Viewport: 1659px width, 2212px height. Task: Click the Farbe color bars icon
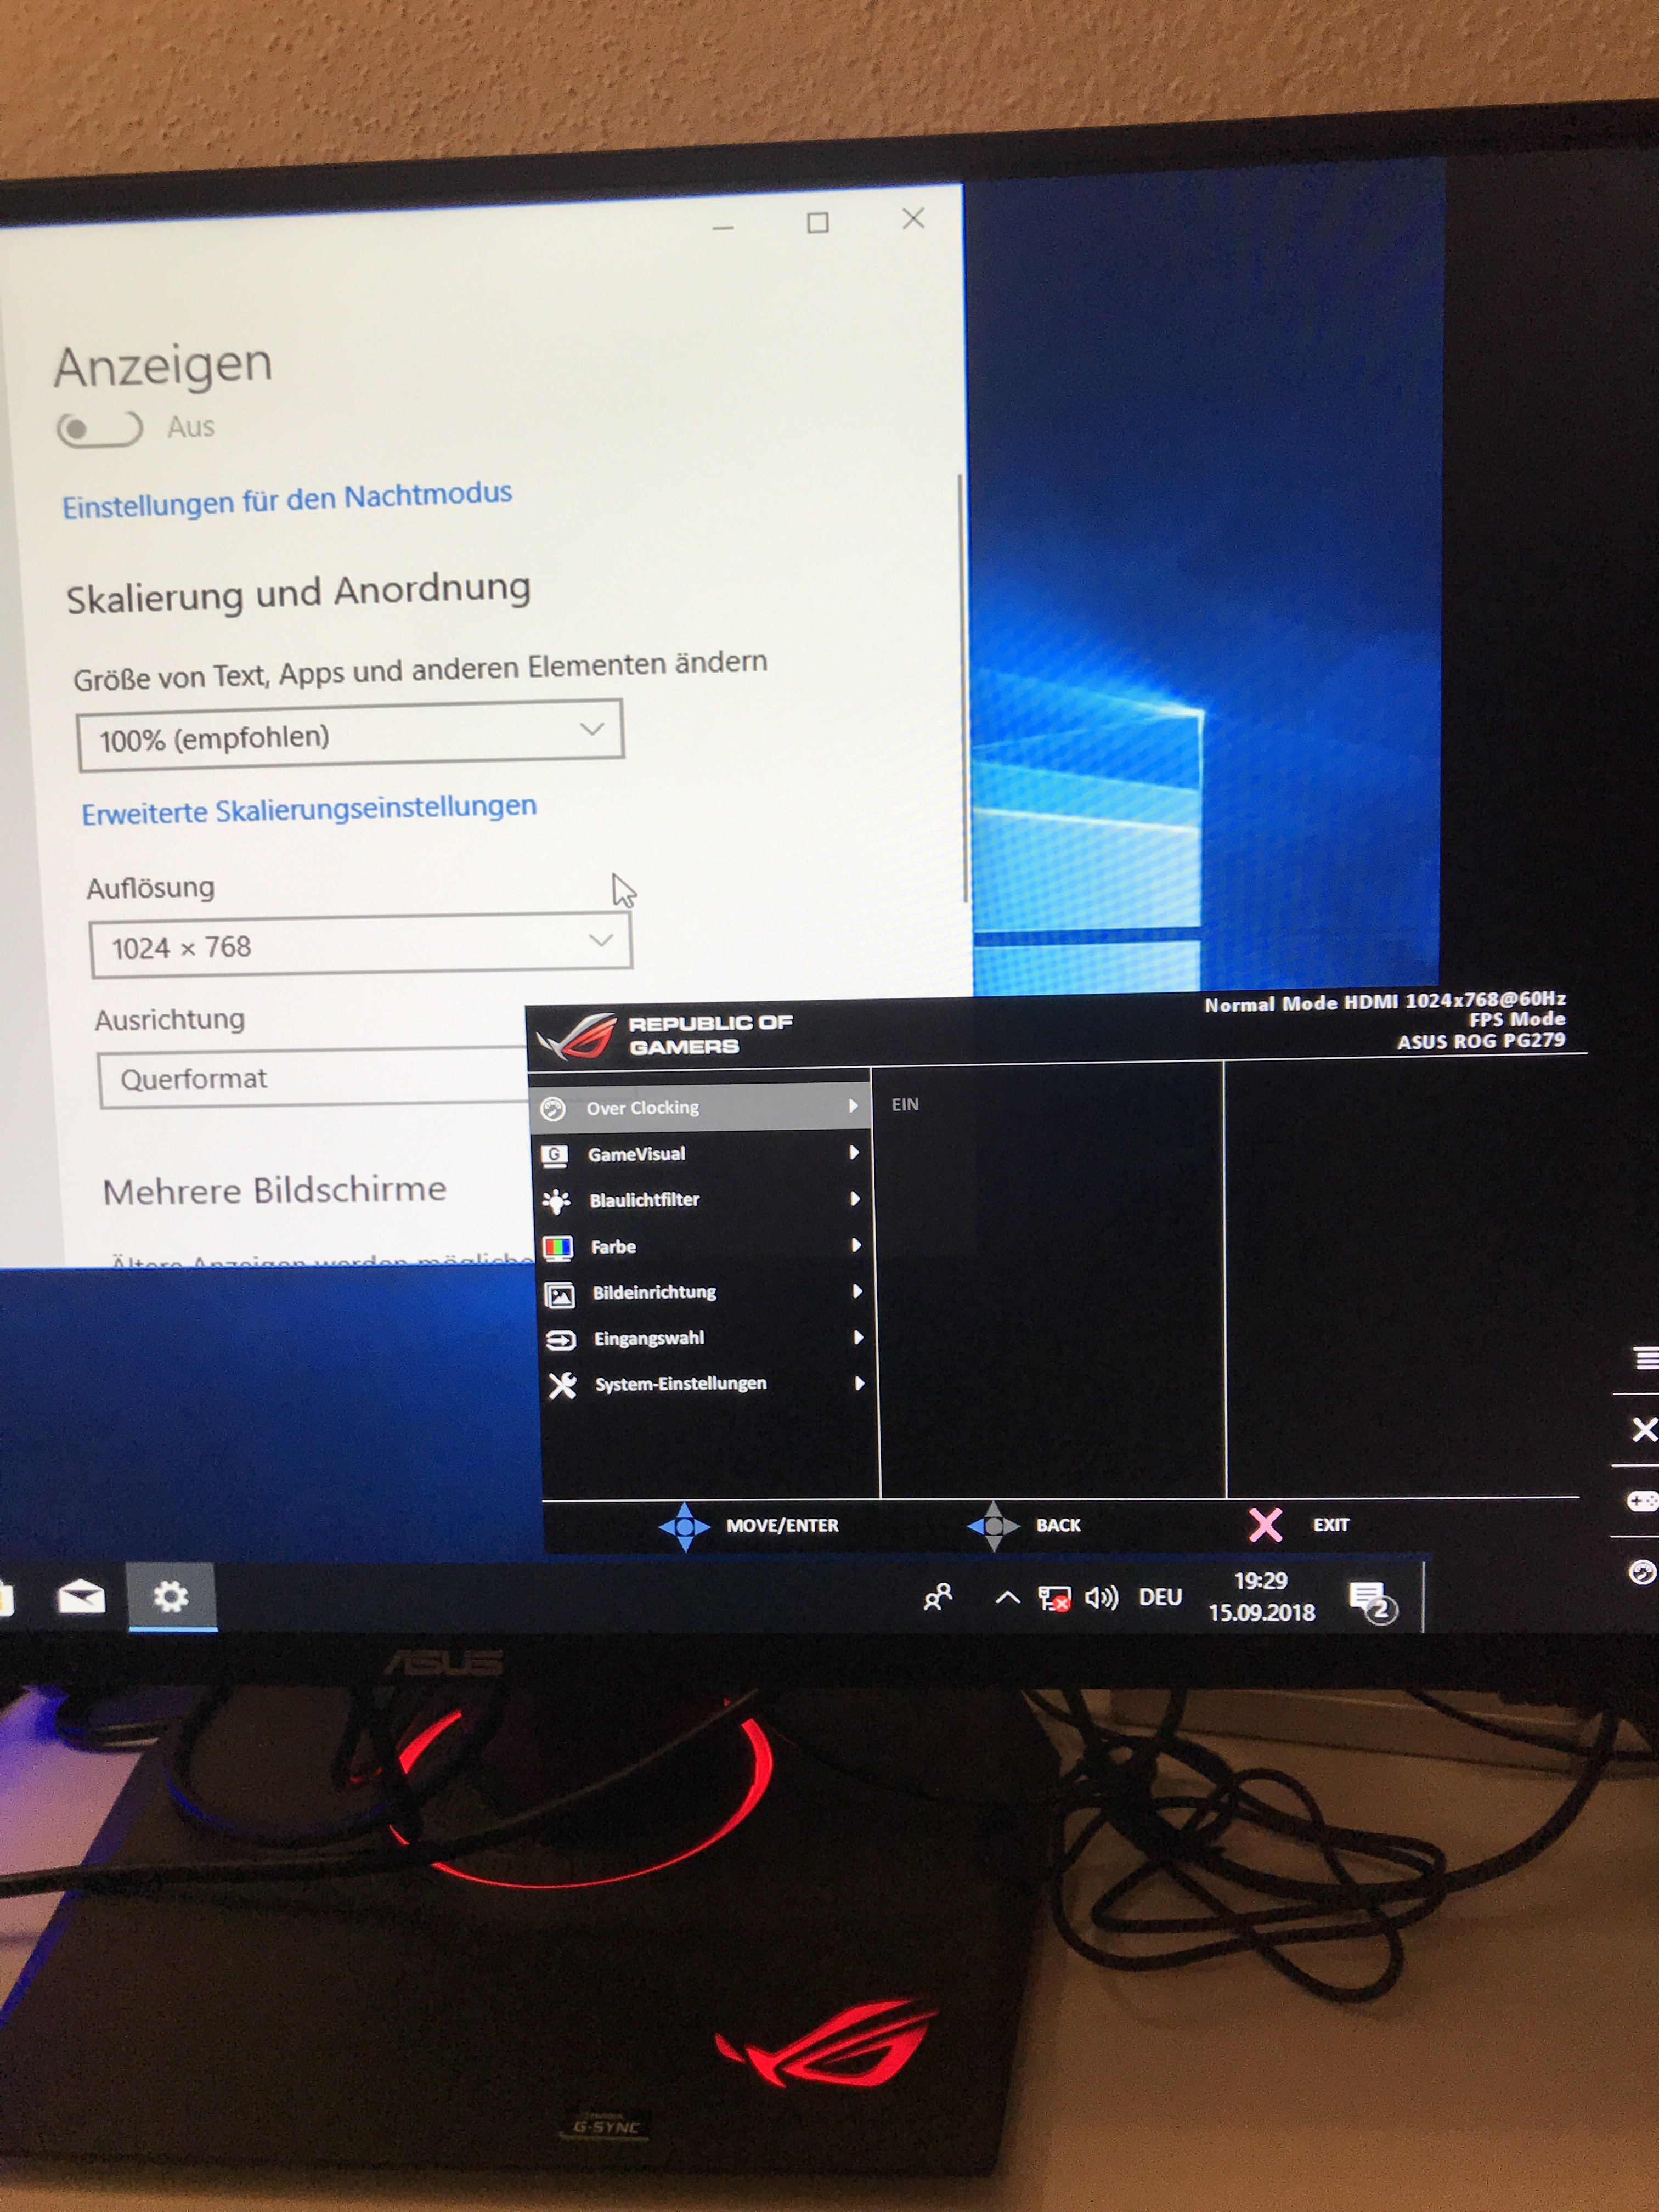[x=557, y=1247]
